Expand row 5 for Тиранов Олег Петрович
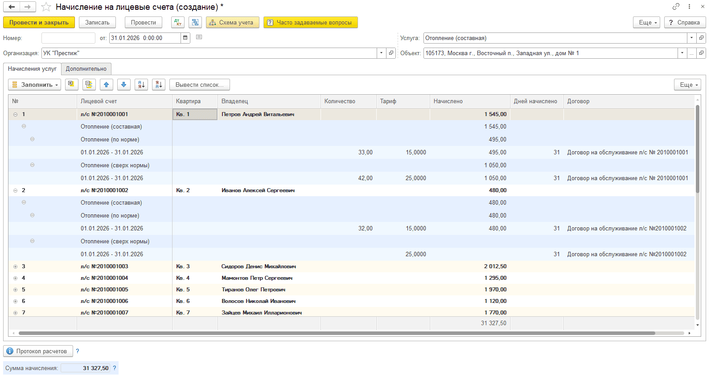 click(15, 290)
